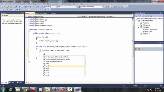Collapse the General group in Toolbox
Screen dimensions: 164x92
2,16
